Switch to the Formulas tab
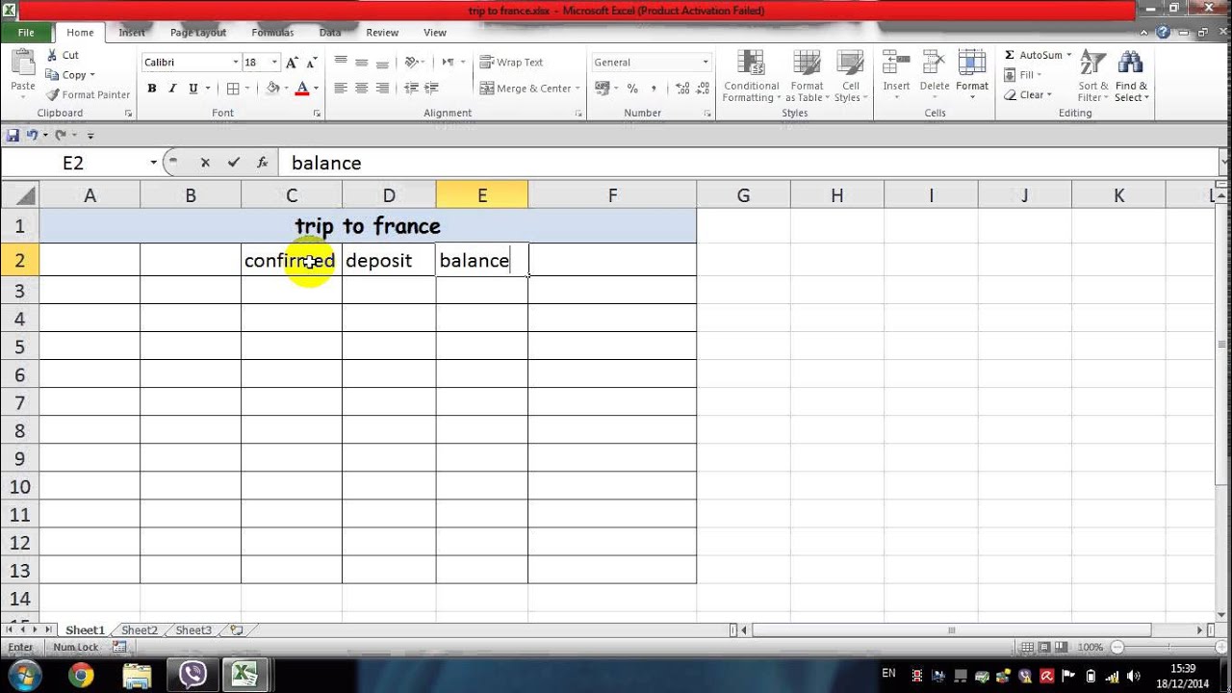The width and height of the screenshot is (1232, 693). tap(272, 32)
